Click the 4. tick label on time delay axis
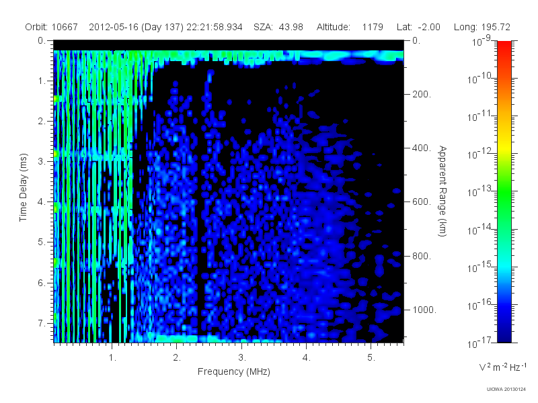Screen dimensions: 538x403 click(x=42, y=202)
